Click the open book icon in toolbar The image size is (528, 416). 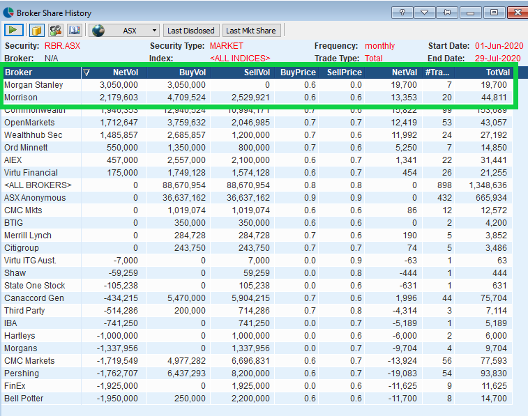(x=75, y=30)
